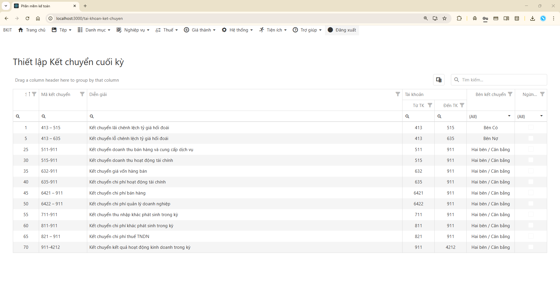
Task: Click the column chooser icon beside search
Action: pos(439,80)
